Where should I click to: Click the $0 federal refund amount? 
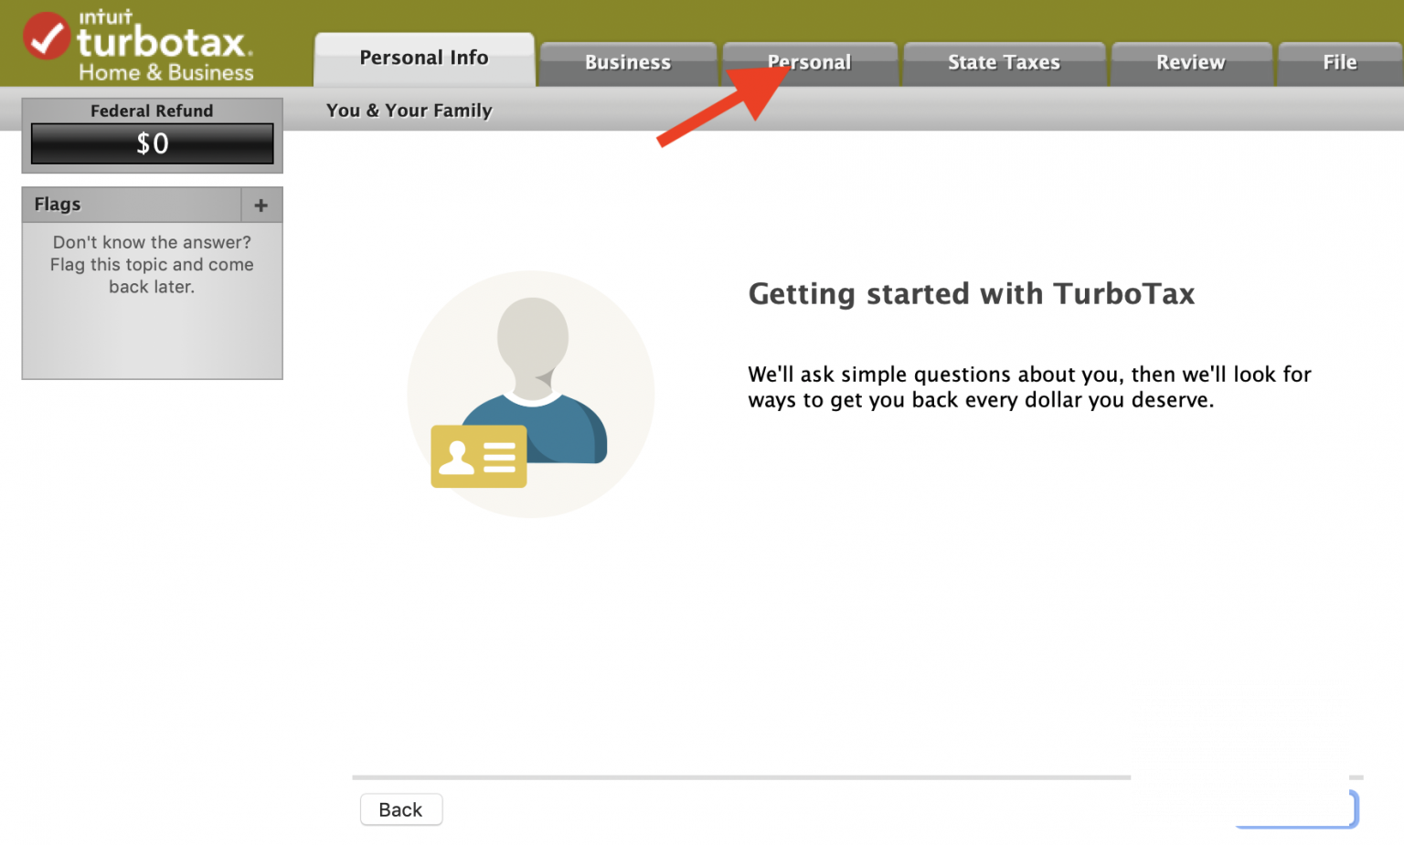pyautogui.click(x=152, y=144)
